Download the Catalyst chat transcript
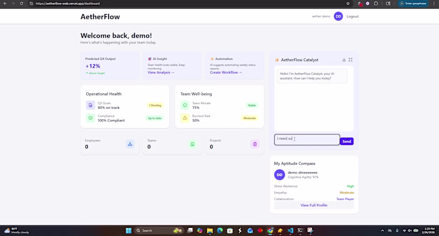 [344, 60]
